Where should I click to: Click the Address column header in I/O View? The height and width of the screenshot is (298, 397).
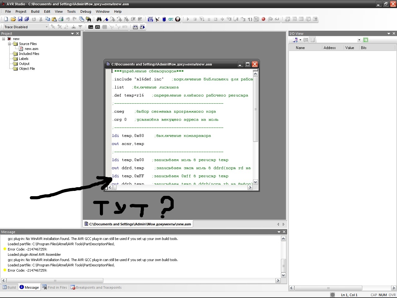pyautogui.click(x=329, y=48)
